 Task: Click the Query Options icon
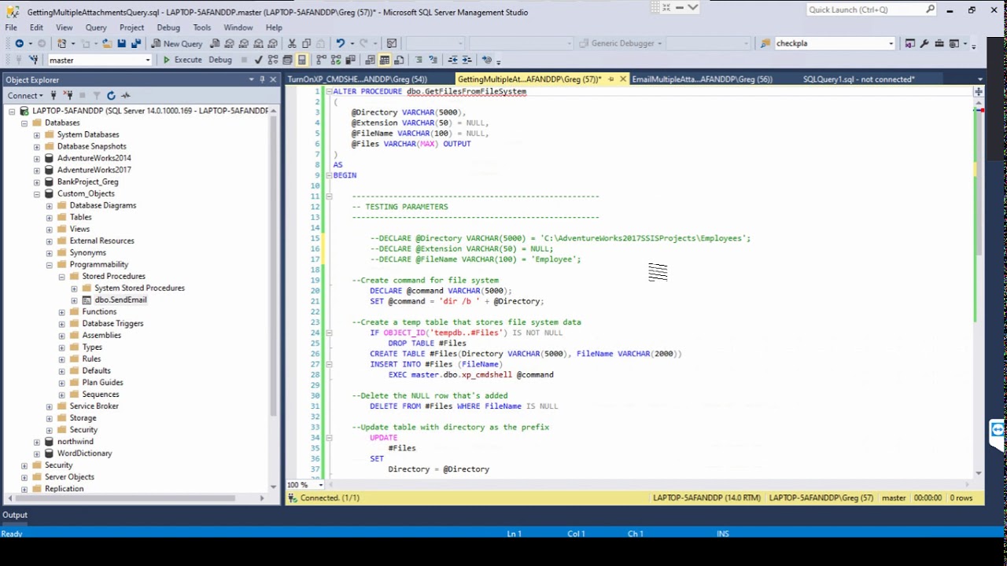click(287, 60)
